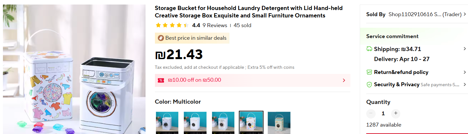Expand shipping details chevron
The width and height of the screenshot is (468, 134).
465,49
